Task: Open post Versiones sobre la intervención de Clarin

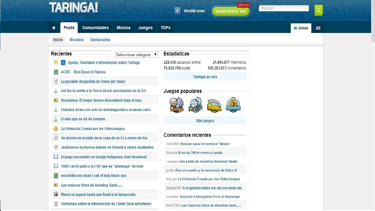Action: (106, 204)
